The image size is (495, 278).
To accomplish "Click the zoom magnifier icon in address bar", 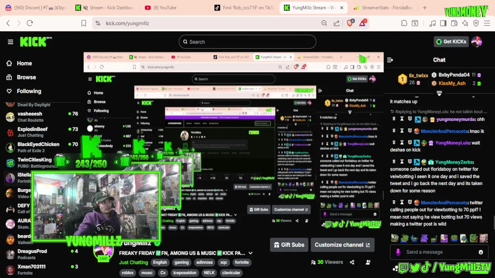I will 324,23.
